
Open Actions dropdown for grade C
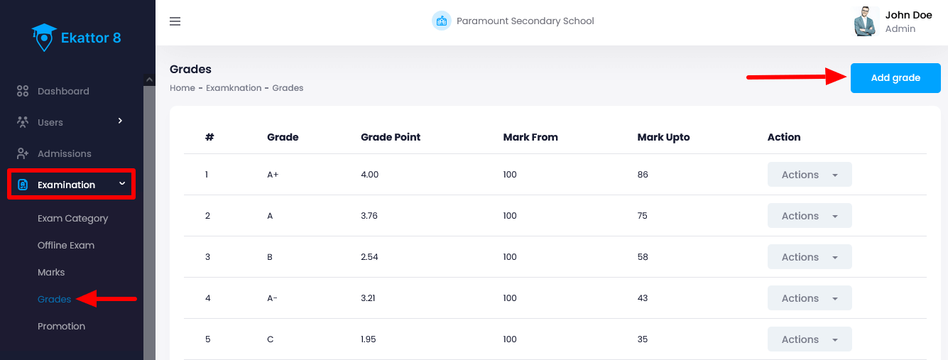point(810,339)
